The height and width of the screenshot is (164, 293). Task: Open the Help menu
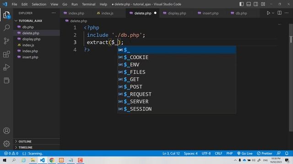[x=103, y=4]
